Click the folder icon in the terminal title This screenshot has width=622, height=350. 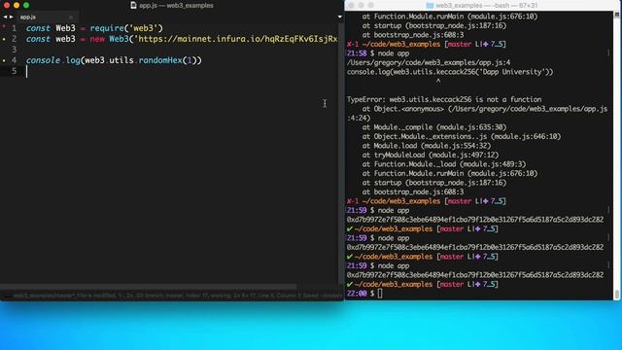[x=430, y=5]
